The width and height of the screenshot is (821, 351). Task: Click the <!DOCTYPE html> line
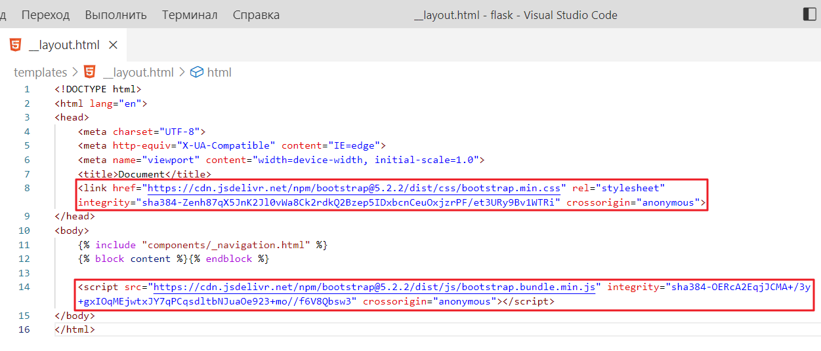click(98, 89)
